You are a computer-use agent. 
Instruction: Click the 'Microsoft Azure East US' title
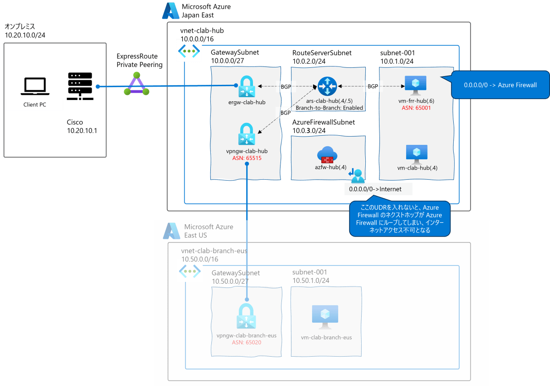[209, 231]
